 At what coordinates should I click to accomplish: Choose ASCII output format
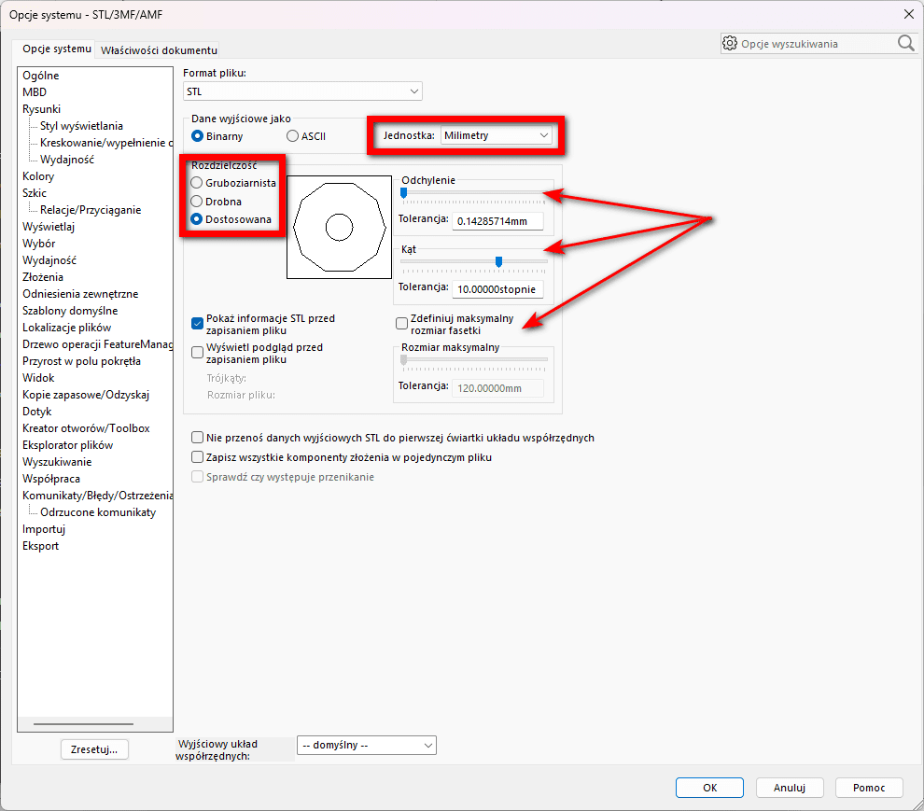[x=293, y=136]
